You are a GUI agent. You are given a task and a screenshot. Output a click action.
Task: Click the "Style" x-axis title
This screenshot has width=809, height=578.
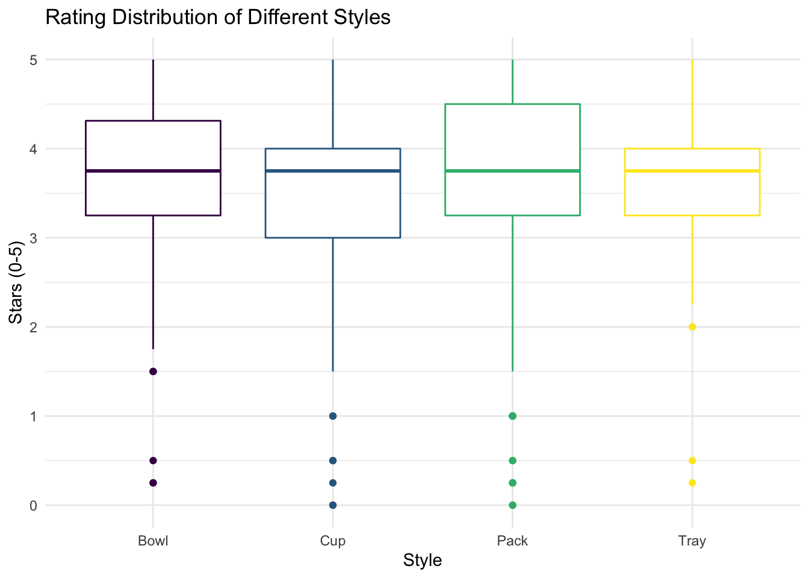[423, 561]
